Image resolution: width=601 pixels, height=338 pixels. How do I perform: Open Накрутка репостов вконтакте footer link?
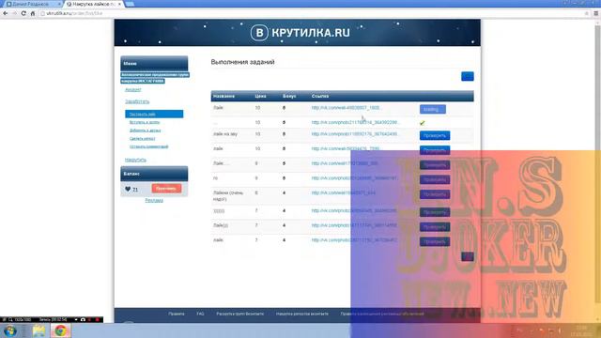[302, 314]
